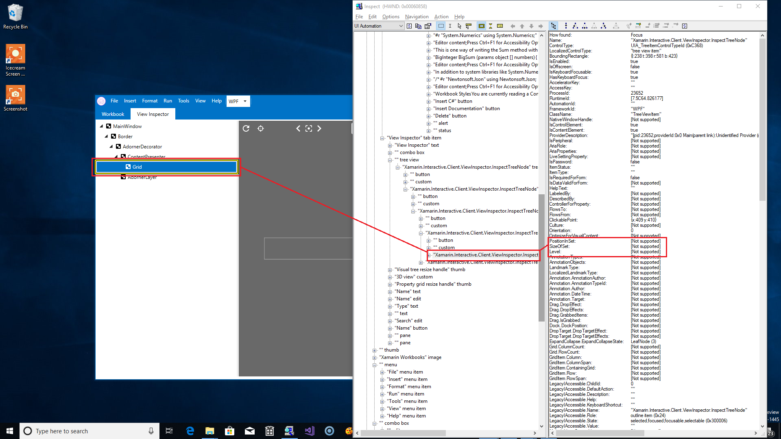Image resolution: width=781 pixels, height=439 pixels.
Task: Select the show tree view mode icon
Action: 554,26
